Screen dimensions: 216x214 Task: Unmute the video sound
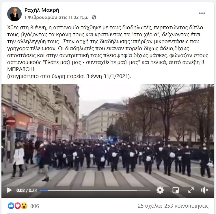coord(204,190)
